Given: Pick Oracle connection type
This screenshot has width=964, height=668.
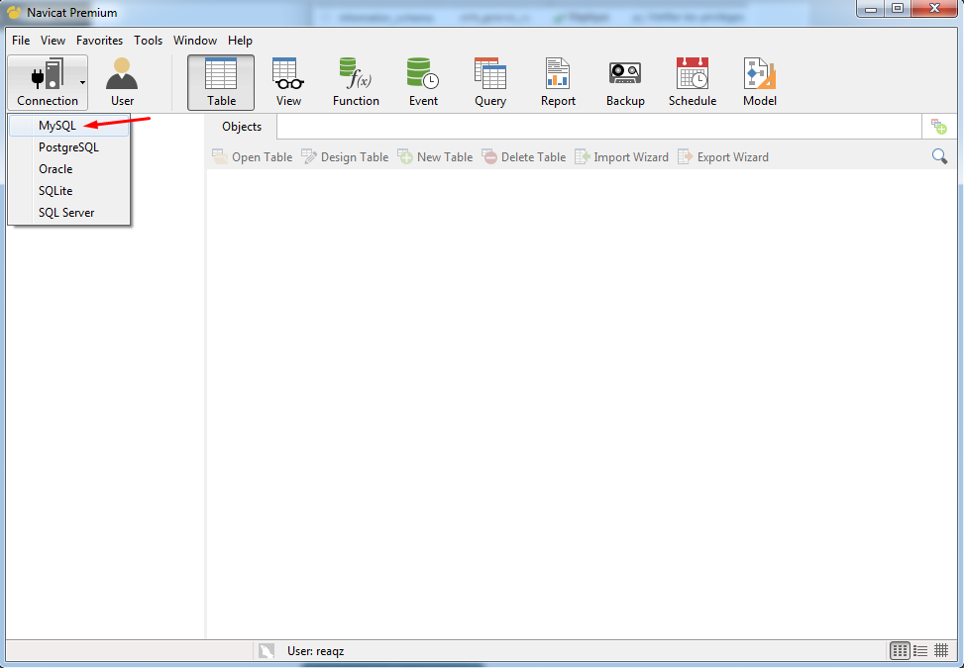Looking at the screenshot, I should tap(69, 169).
